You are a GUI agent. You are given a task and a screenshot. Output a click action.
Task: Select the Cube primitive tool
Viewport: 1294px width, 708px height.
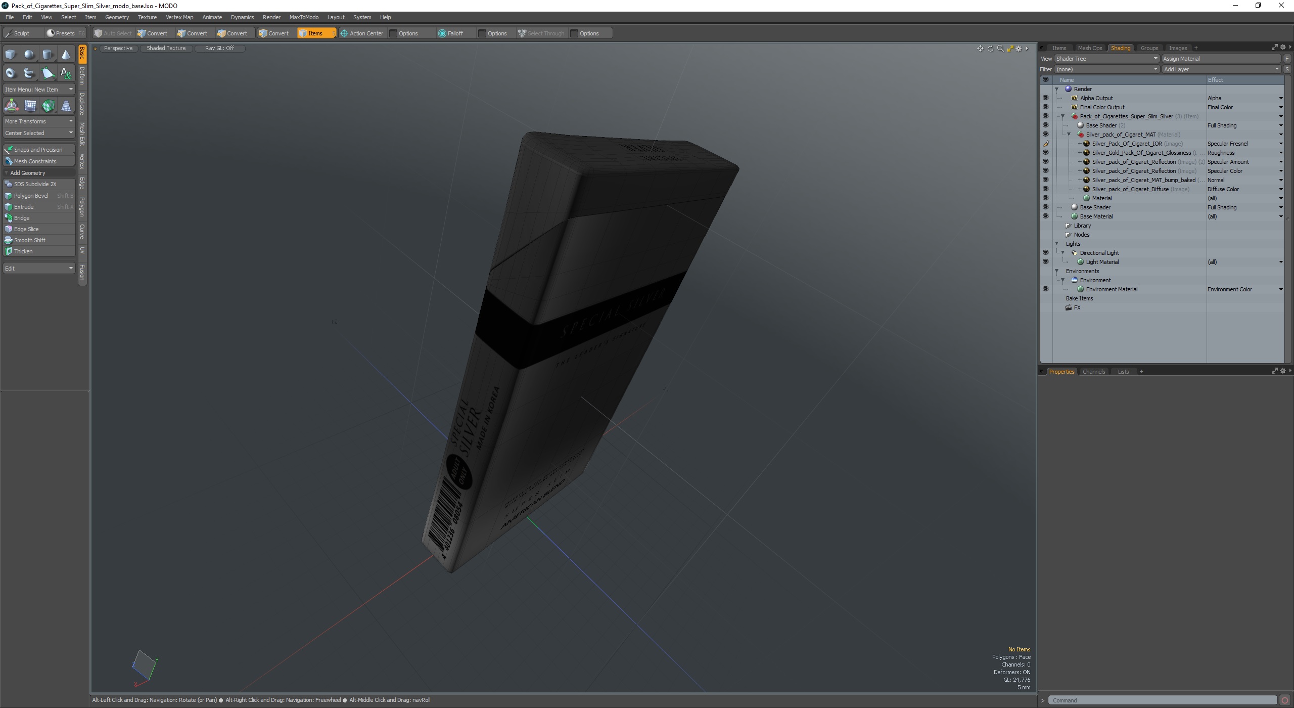[11, 55]
